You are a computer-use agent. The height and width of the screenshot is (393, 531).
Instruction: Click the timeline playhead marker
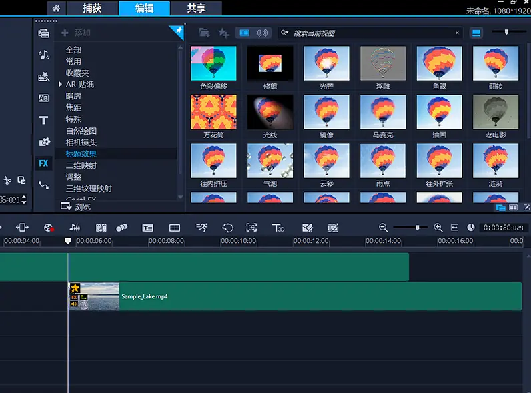(68, 241)
